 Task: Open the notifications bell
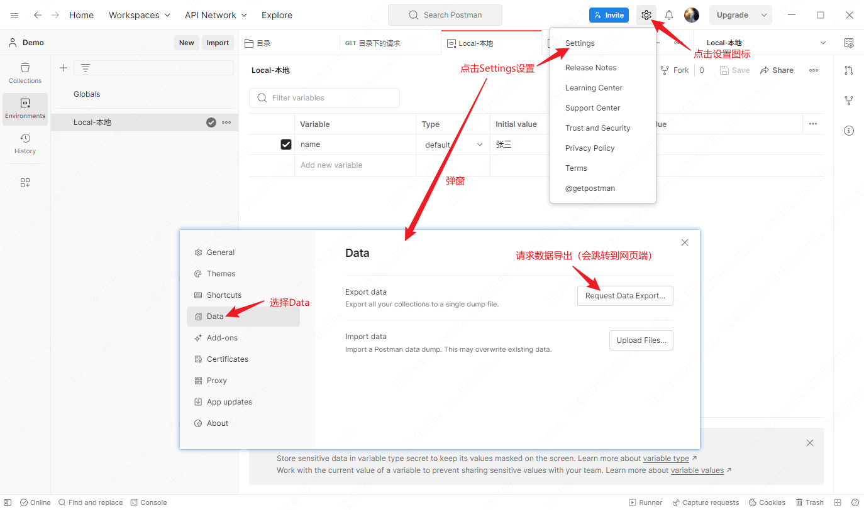pyautogui.click(x=669, y=15)
